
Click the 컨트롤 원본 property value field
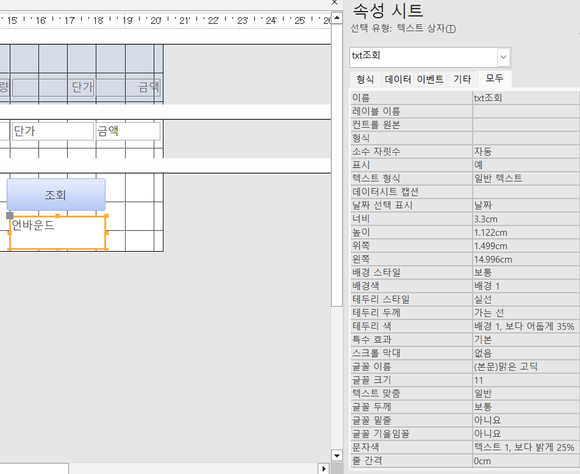pos(525,125)
